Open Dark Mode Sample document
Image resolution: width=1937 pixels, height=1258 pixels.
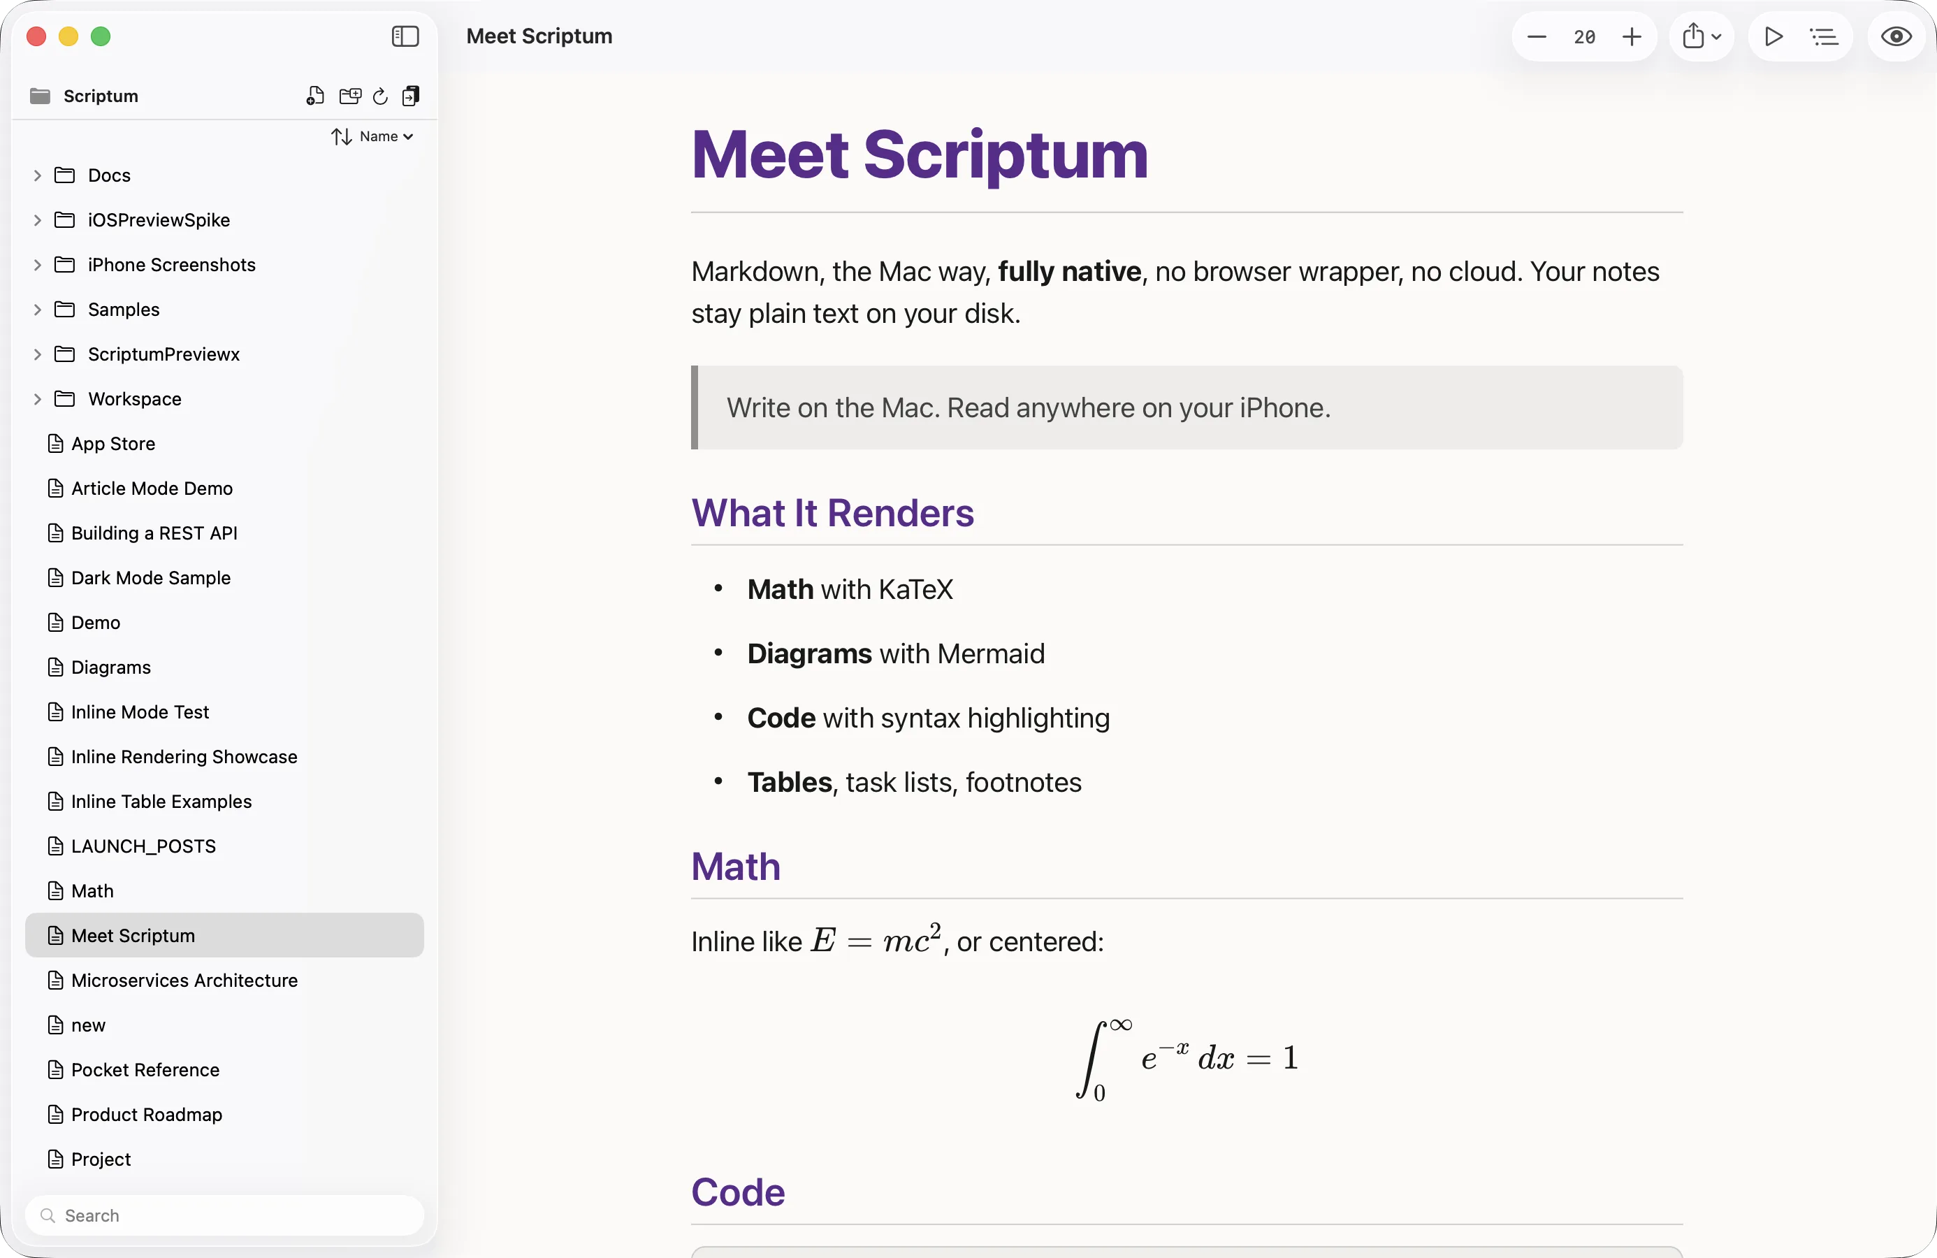[x=224, y=578]
